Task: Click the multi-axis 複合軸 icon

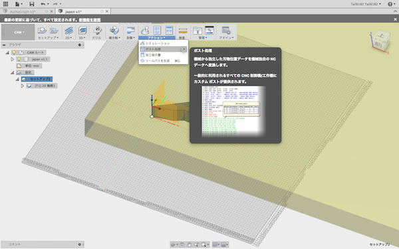Action: pos(114,31)
